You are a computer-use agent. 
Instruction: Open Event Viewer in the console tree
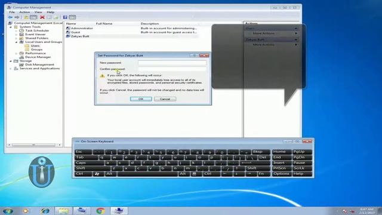35,35
